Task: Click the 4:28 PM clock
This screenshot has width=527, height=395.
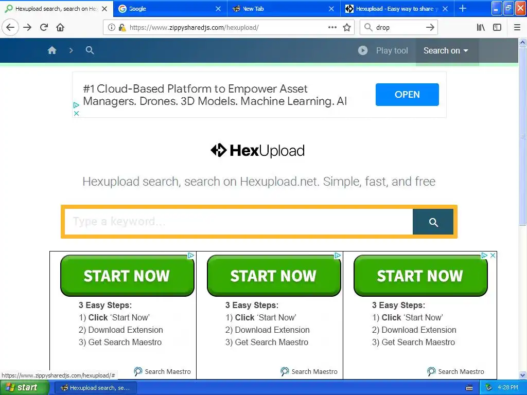Action: point(508,388)
